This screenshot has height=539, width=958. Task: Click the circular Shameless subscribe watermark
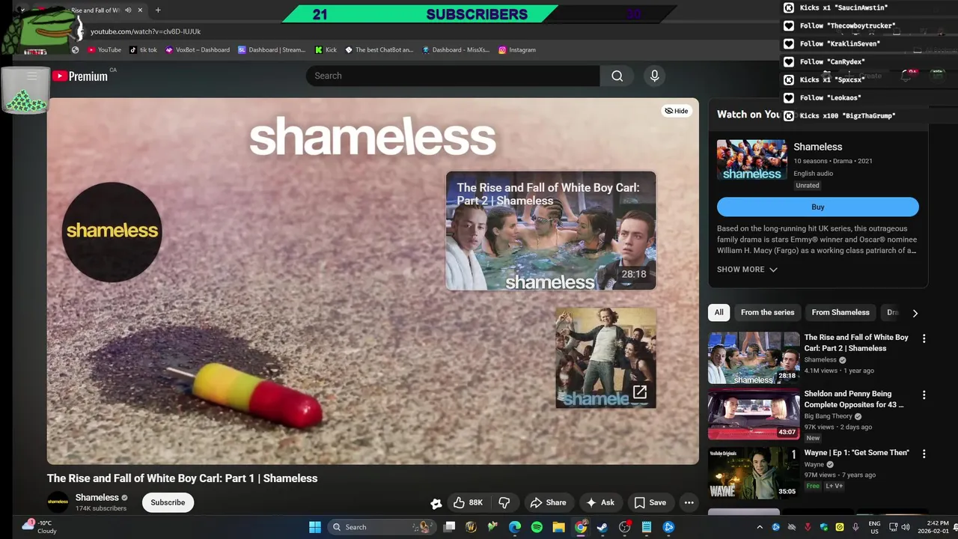coord(112,231)
